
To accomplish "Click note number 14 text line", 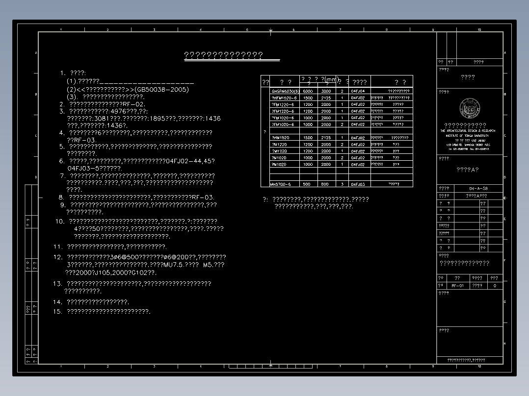I will click(x=91, y=301).
